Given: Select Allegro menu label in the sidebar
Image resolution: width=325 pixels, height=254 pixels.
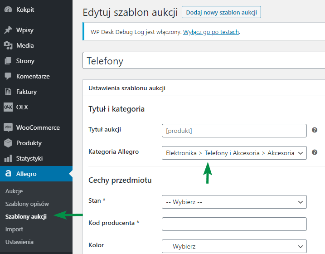Looking at the screenshot, I should [26, 174].
